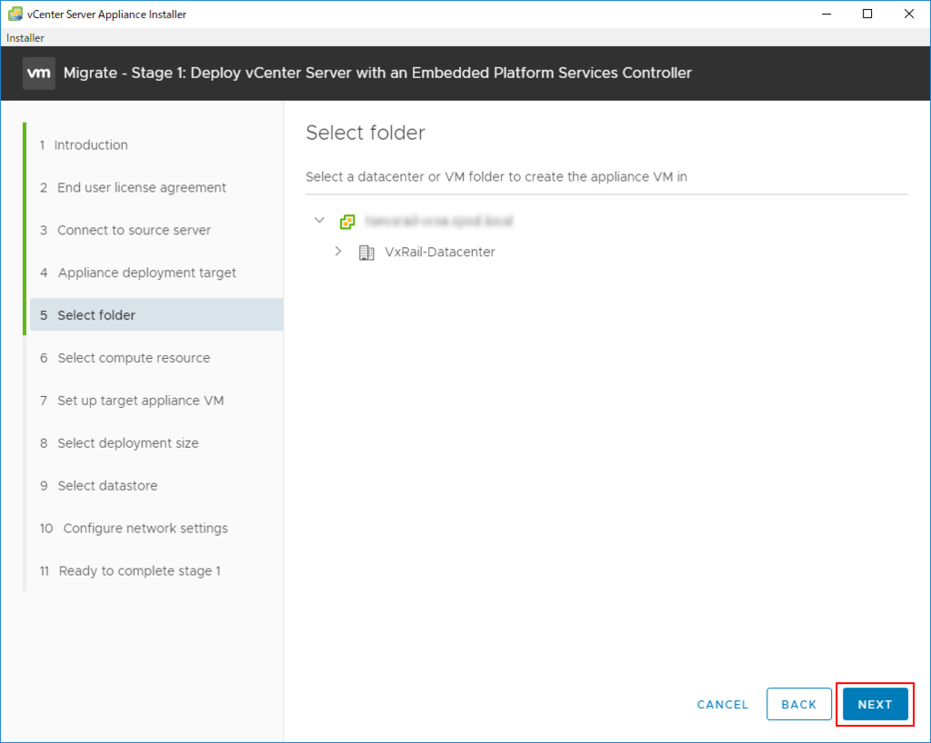Maximize the installer window
Viewport: 931px width, 743px height.
tap(867, 14)
